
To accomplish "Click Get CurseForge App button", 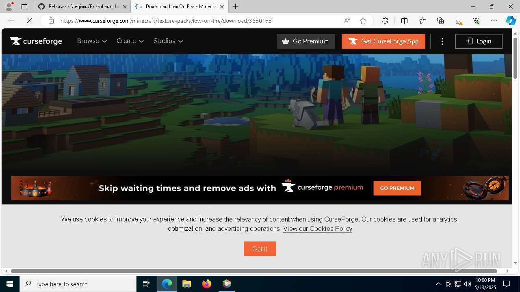I will [383, 41].
